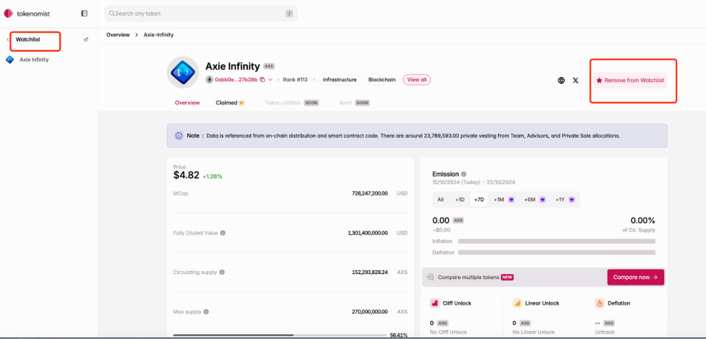Open the Watchlist heading in sidebar
Screen dimensions: 706x339
click(28, 39)
